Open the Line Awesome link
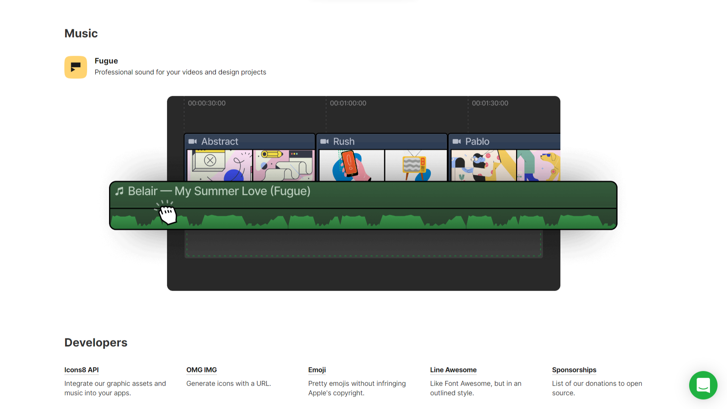This screenshot has width=727, height=409. [x=453, y=370]
